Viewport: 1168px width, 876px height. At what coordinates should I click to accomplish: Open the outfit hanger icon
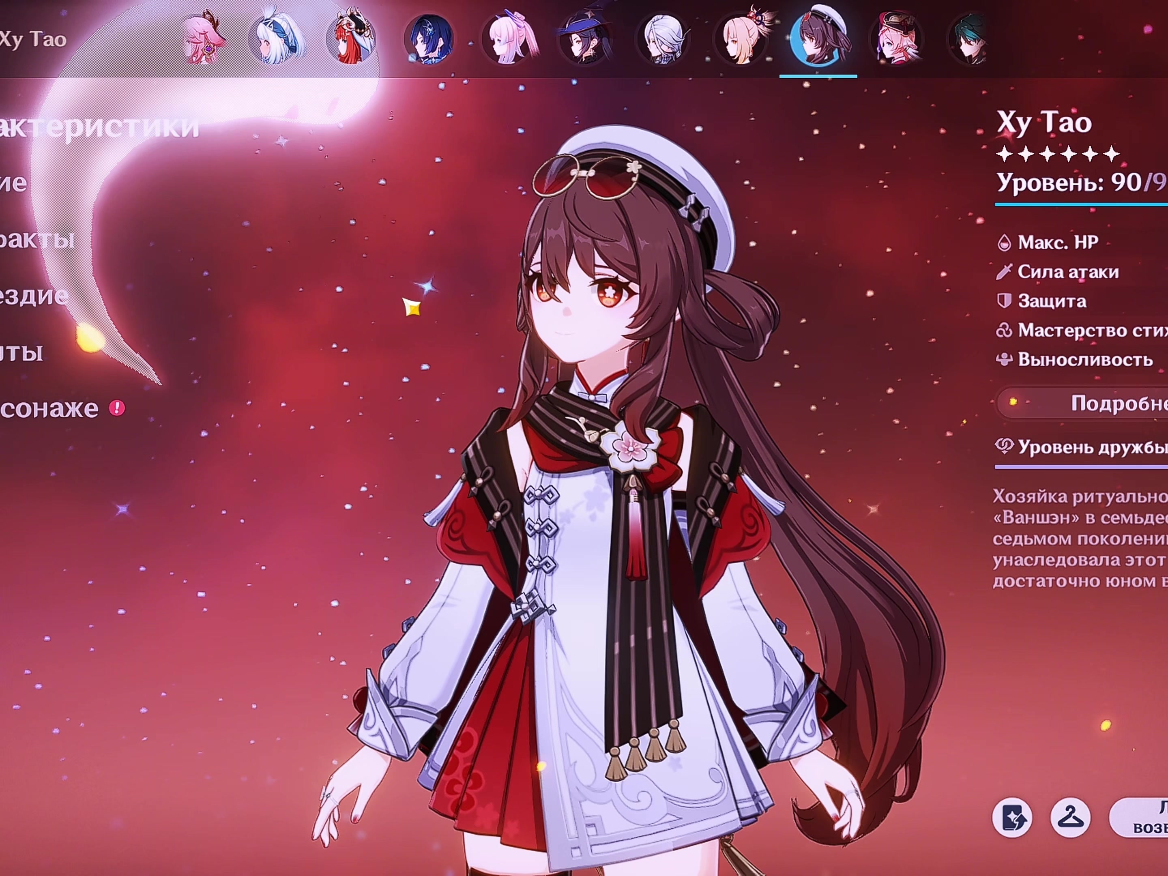pos(1071,818)
